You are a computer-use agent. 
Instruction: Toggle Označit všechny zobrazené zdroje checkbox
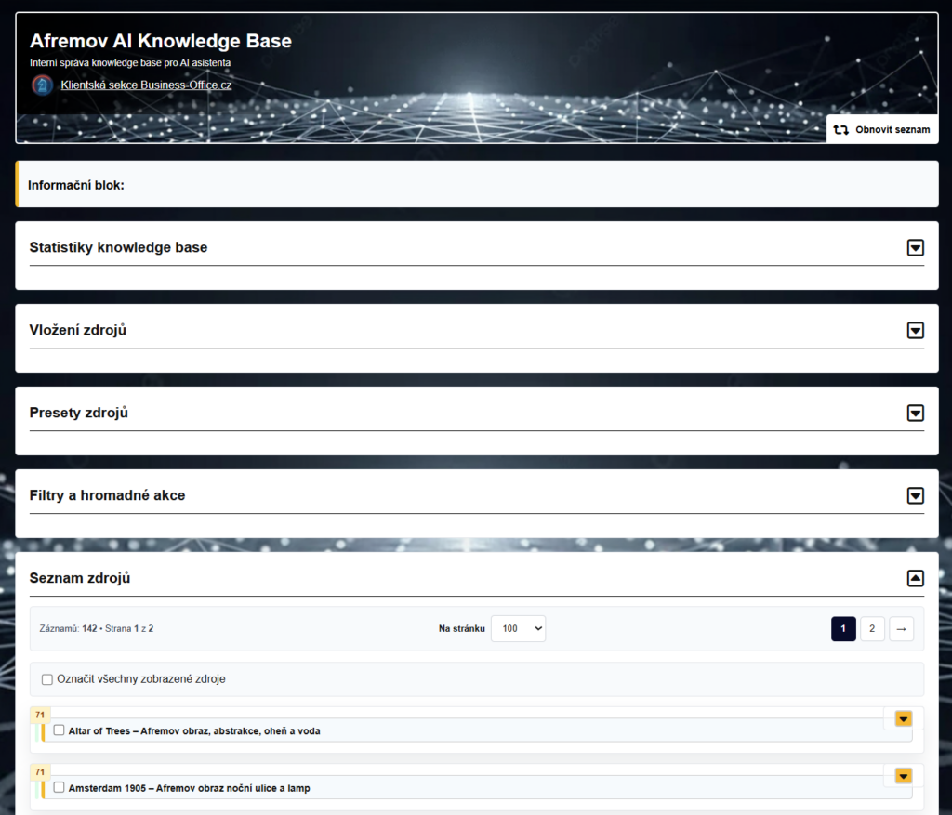click(47, 679)
